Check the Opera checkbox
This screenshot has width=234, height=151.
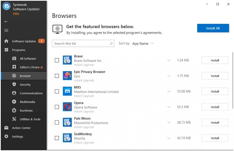(57, 107)
